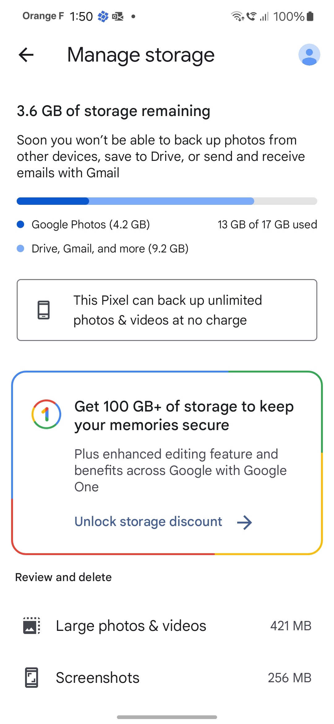Click Unlock storage discount link
The width and height of the screenshot is (334, 724).
point(148,522)
